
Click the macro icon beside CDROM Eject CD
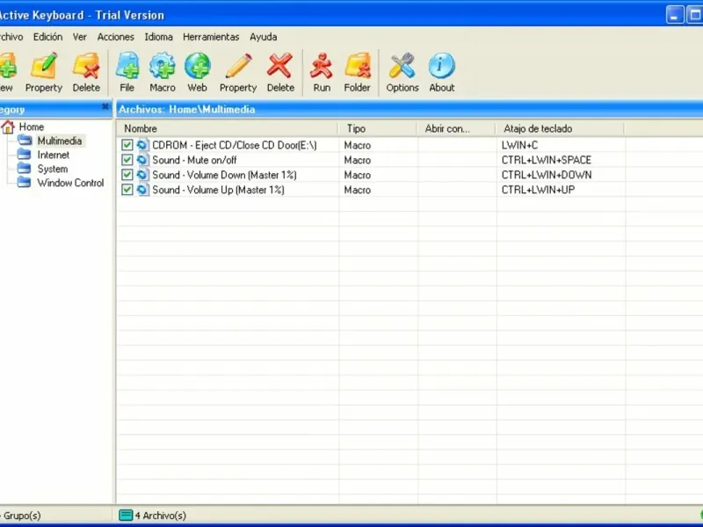[x=142, y=145]
